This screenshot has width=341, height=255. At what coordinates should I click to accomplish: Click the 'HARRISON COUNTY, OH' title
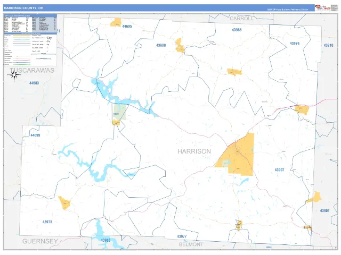coord(23,8)
